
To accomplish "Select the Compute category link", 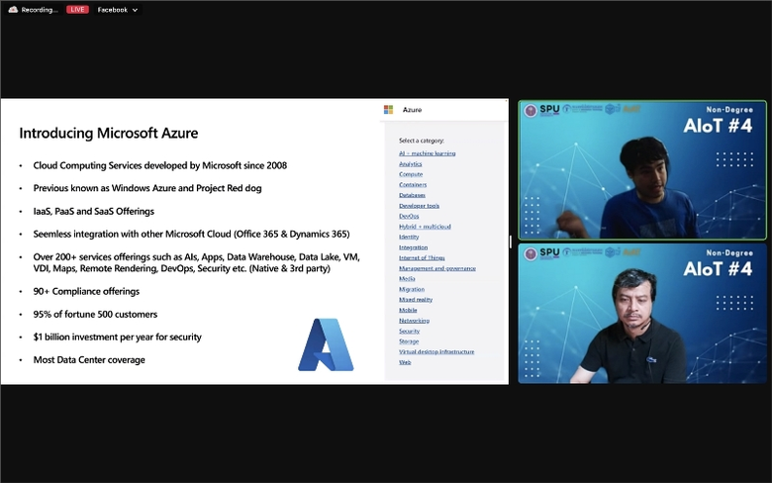I will click(x=411, y=174).
